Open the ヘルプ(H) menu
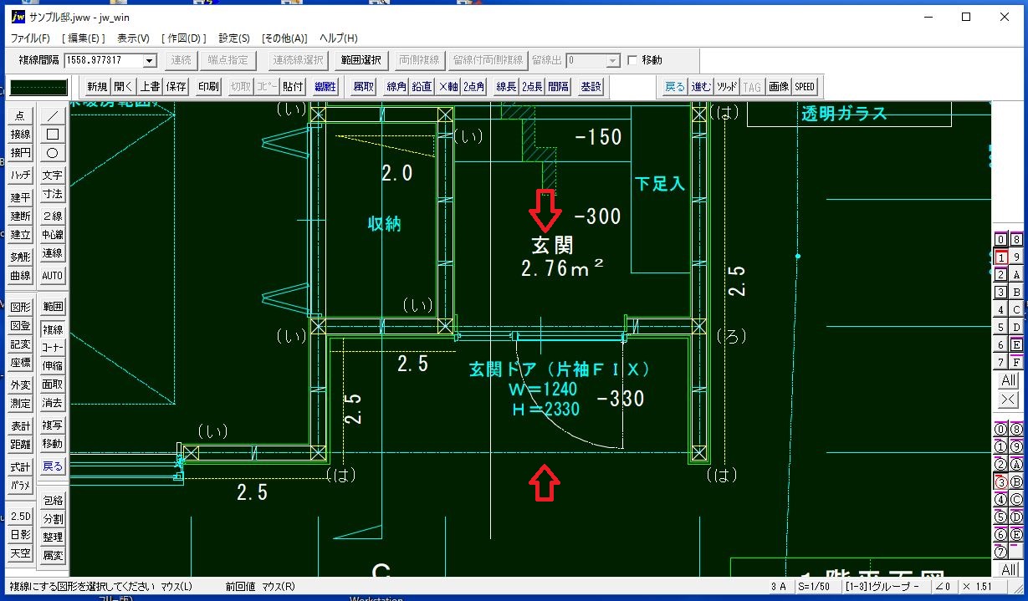Viewport: 1028px width, 601px height. [x=339, y=38]
